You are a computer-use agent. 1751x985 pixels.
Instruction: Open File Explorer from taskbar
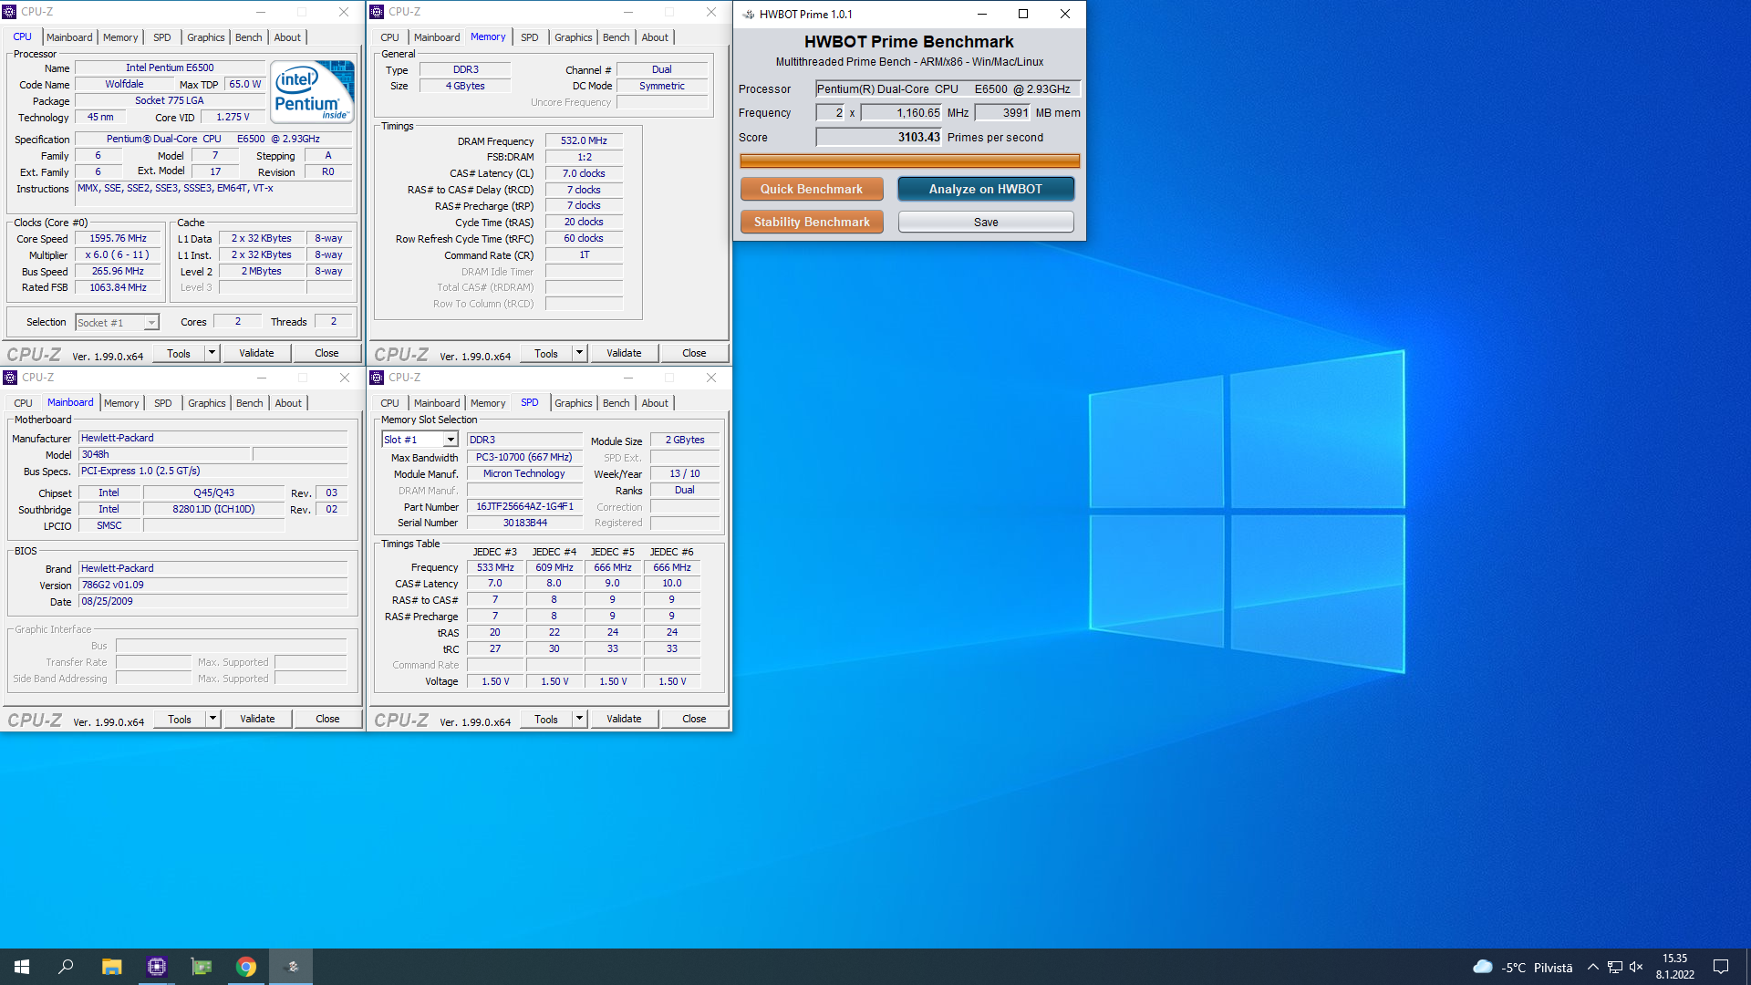point(111,967)
